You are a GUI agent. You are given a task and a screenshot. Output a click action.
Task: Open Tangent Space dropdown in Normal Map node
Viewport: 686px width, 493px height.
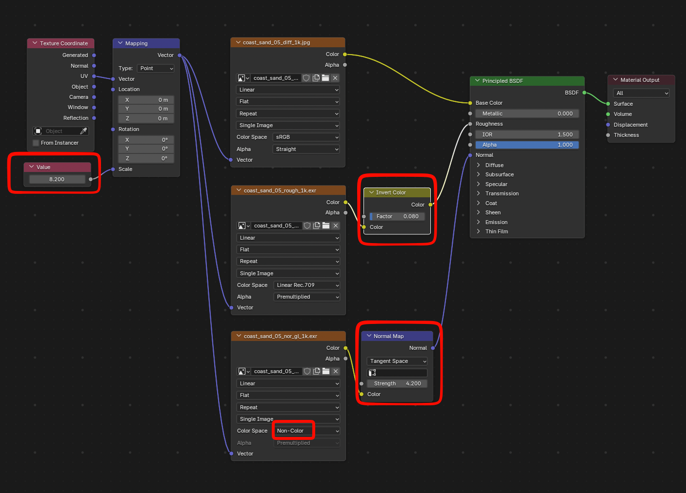[x=397, y=361]
